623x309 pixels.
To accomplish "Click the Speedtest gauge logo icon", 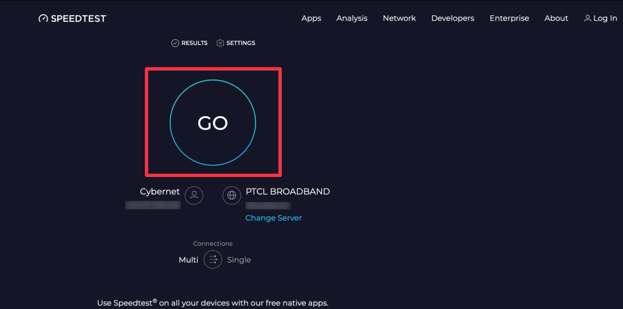I will tap(43, 18).
